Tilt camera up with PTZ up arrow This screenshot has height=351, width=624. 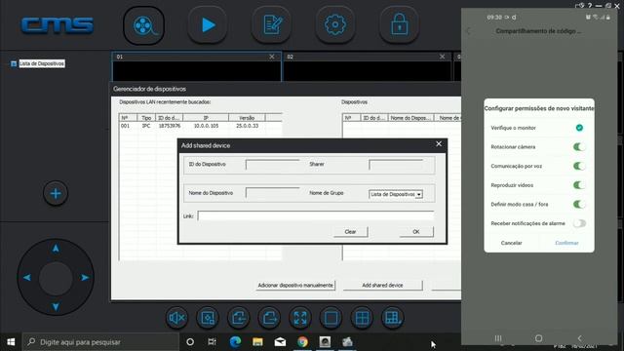[56, 249]
